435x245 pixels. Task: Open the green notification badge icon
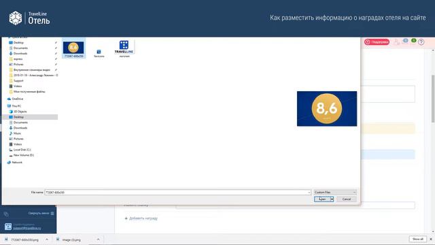413,41
